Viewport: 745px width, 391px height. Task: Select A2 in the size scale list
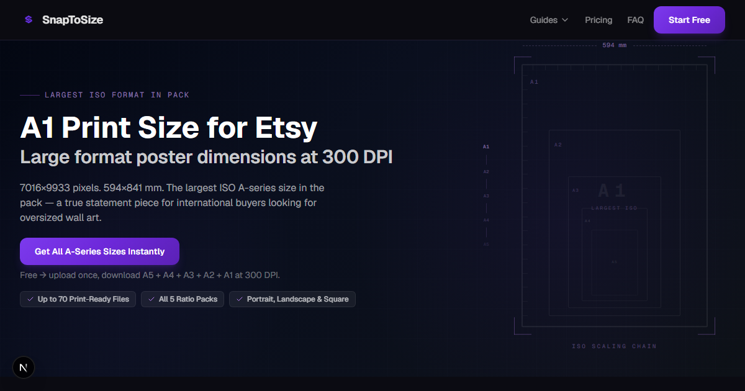tap(486, 171)
